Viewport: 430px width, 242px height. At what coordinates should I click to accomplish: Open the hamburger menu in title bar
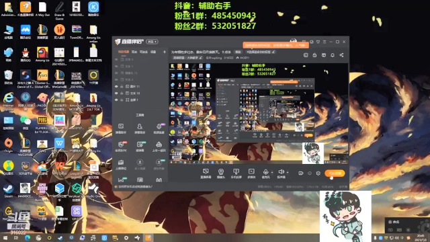[325, 42]
